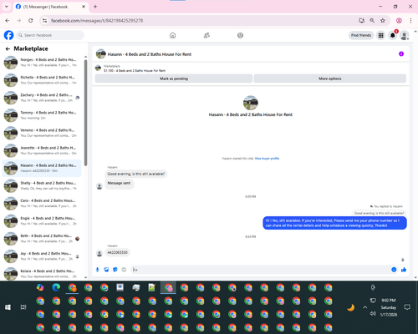Open the browser zoom magnifier icon
The image size is (418, 334).
pyautogui.click(x=372, y=20)
